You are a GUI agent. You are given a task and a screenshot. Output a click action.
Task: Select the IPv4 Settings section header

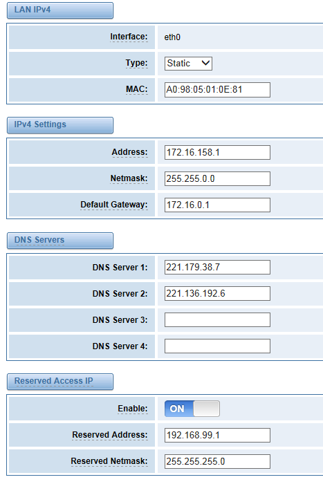[60, 125]
